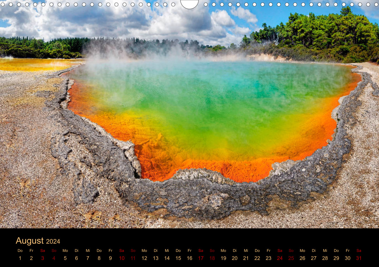Click date 9 in the calendar row
Screen dimensions: 379x267
coord(110,258)
